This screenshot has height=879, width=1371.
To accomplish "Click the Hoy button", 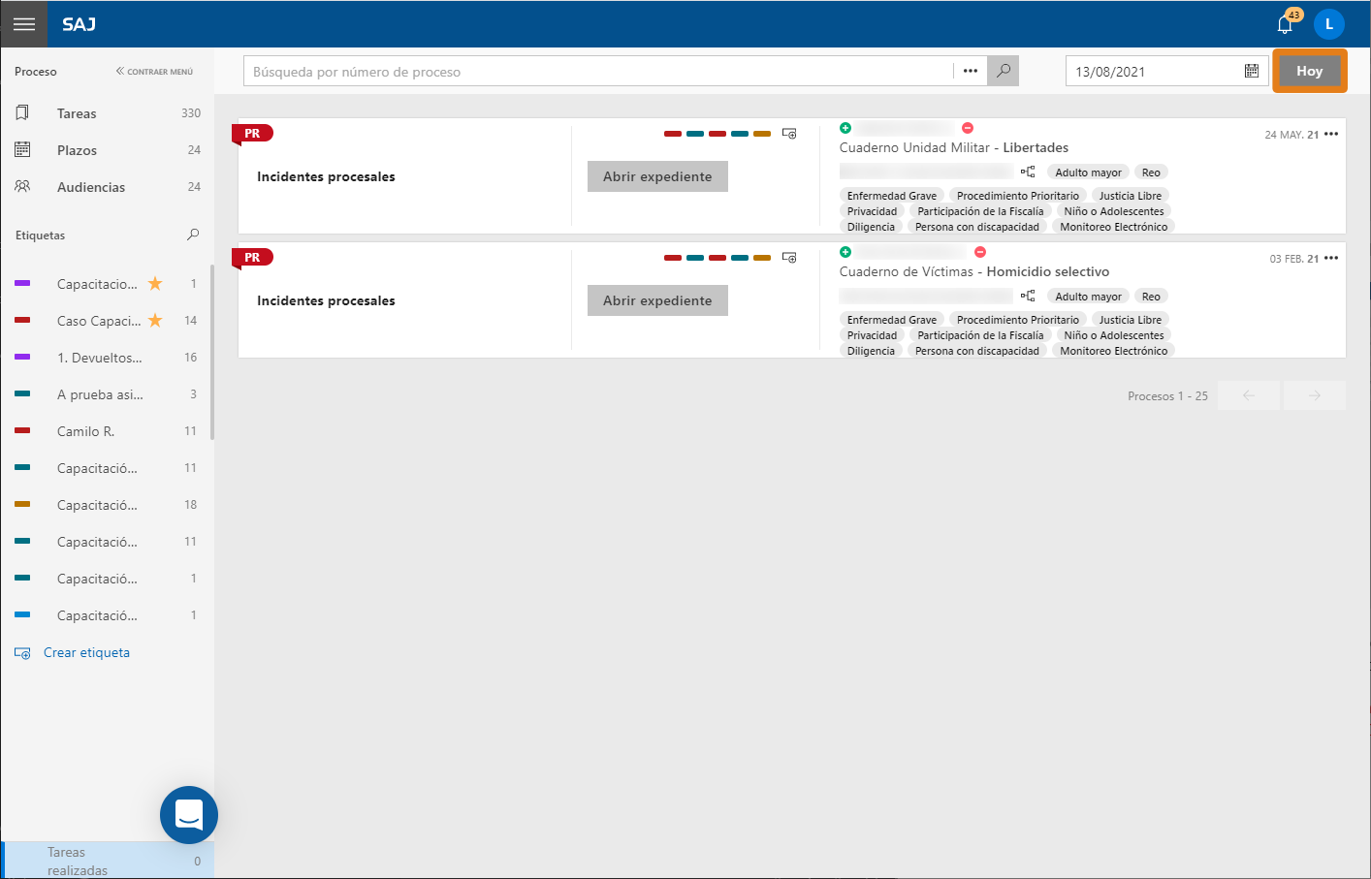I will point(1309,71).
